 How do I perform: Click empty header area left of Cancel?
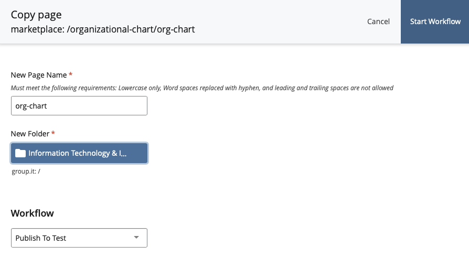coord(281,22)
